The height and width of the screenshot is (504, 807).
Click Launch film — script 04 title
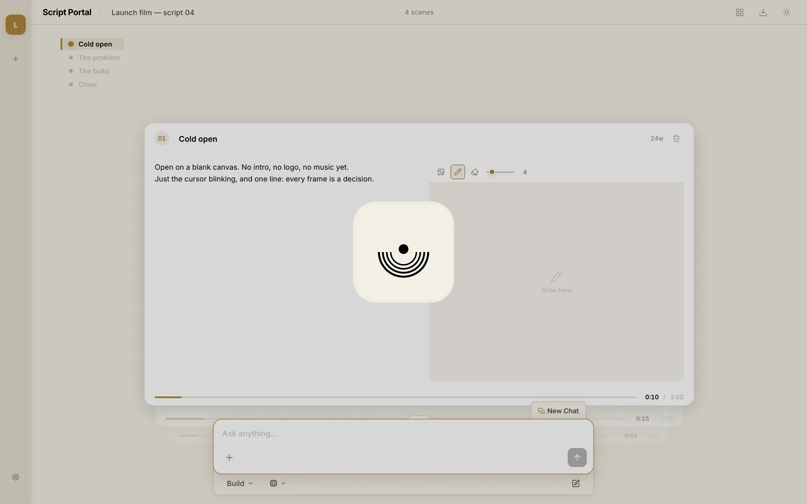(153, 12)
